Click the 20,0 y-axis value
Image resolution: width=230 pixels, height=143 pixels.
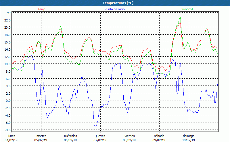click(7, 27)
